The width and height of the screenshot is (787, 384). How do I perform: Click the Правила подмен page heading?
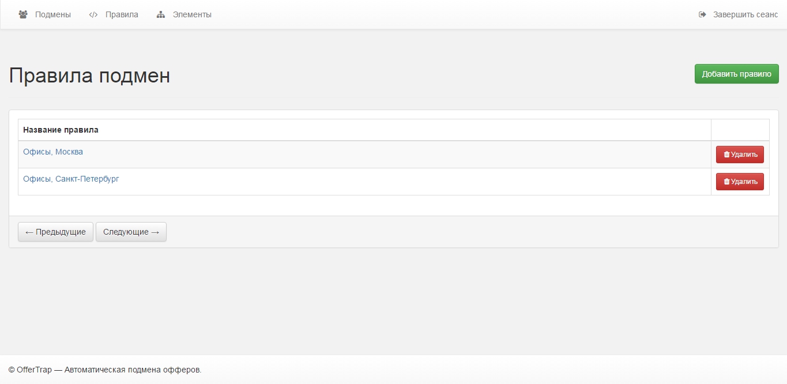point(89,76)
